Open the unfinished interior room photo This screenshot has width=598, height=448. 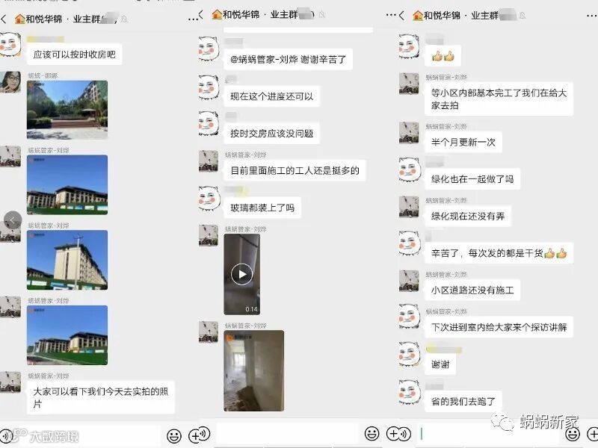(254, 370)
